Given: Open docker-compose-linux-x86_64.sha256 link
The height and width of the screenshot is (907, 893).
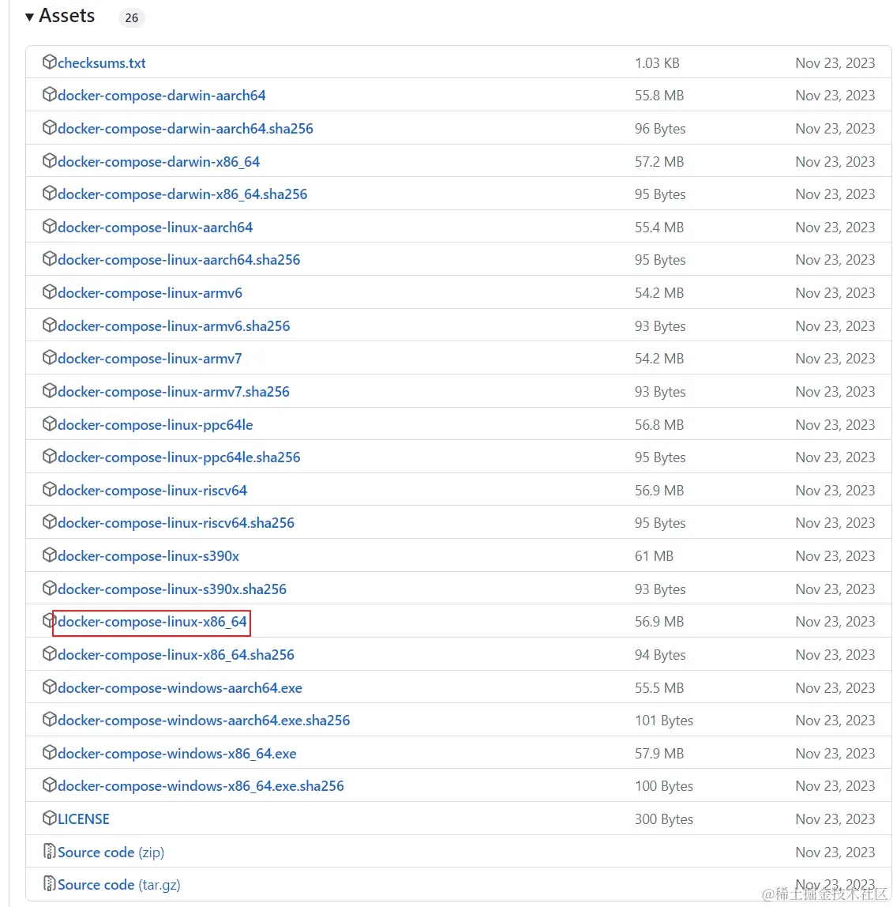Looking at the screenshot, I should pos(176,655).
